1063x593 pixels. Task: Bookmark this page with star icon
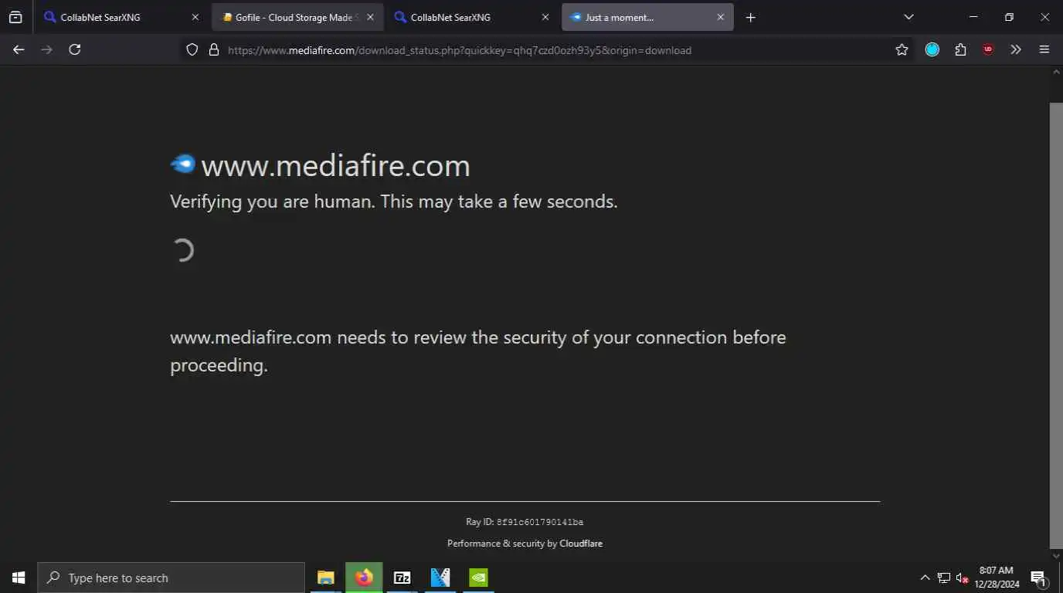(902, 49)
